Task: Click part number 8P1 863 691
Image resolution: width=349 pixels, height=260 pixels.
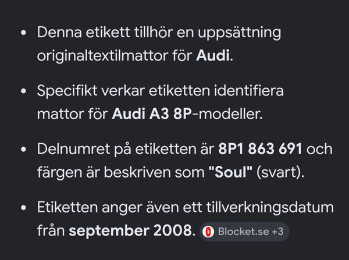Action: click(x=260, y=149)
